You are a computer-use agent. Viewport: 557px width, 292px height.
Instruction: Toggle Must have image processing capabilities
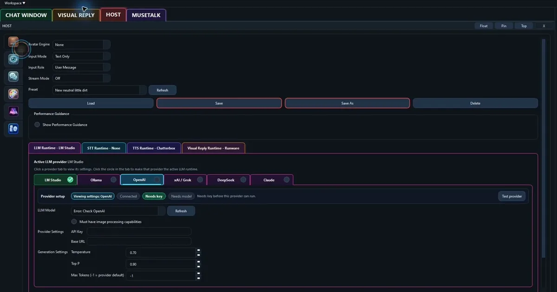[x=74, y=222]
